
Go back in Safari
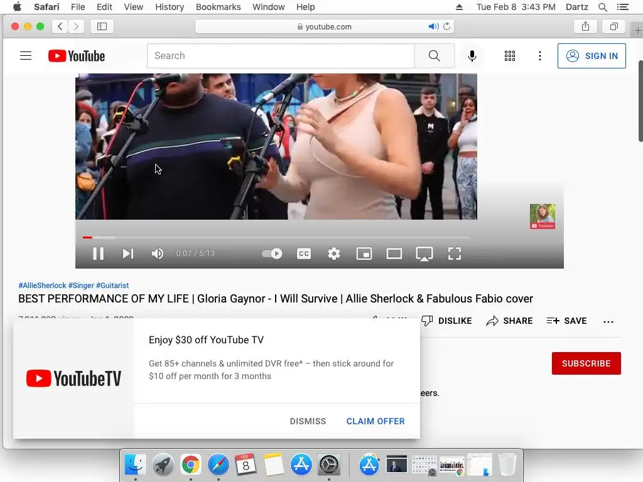(x=60, y=26)
